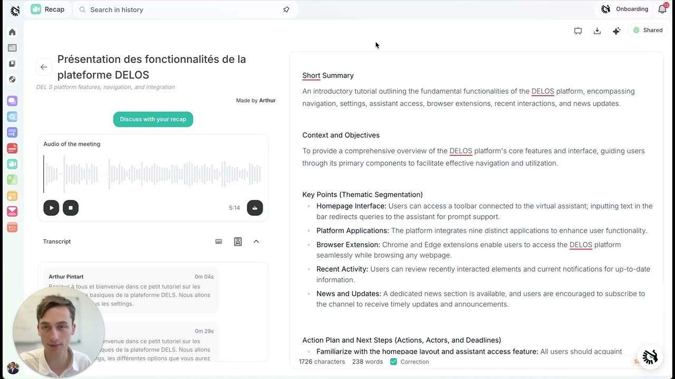This screenshot has height=379, width=675.
Task: Open the red document app icon
Action: tap(12, 148)
